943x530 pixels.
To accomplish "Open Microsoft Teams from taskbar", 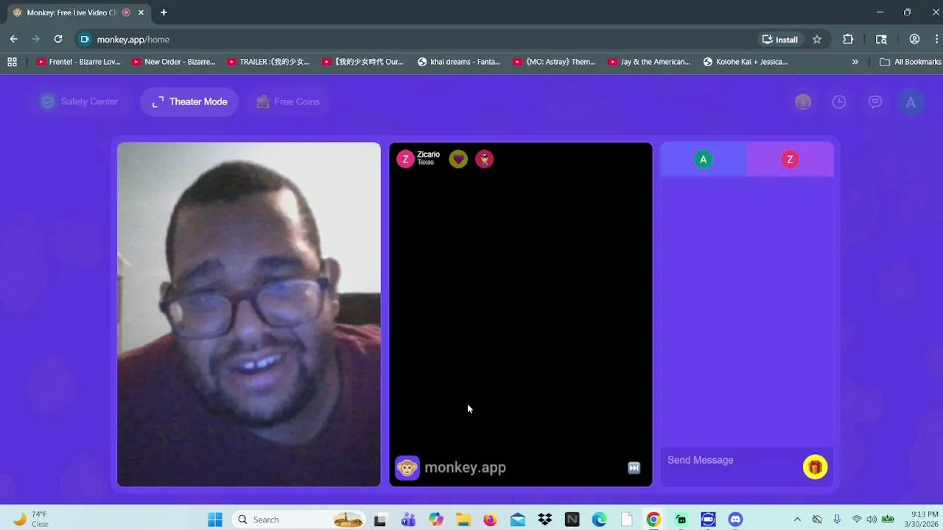I will [x=408, y=520].
